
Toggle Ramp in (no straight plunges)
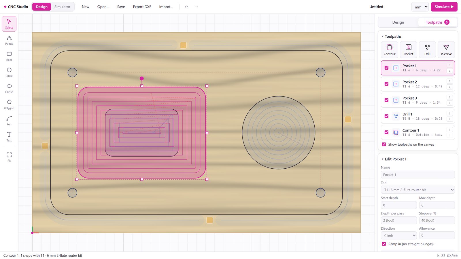coord(384,244)
